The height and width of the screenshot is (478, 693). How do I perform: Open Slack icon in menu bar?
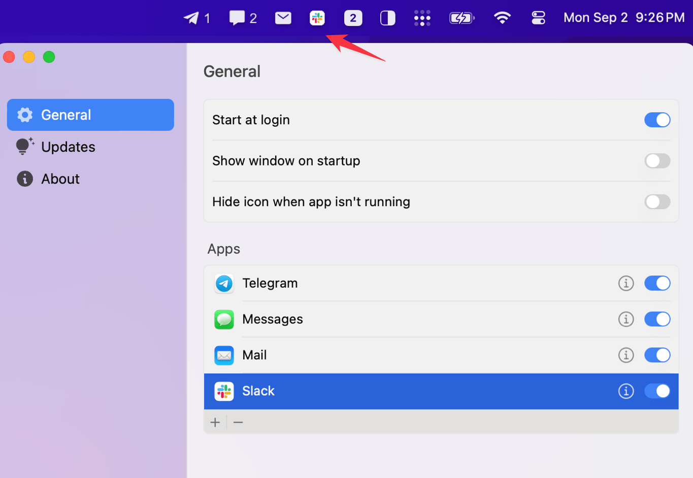pyautogui.click(x=317, y=18)
